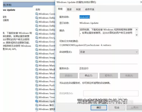This screenshot has width=142, height=112.
Task: Click the 取消 button
Action: [117, 108]
